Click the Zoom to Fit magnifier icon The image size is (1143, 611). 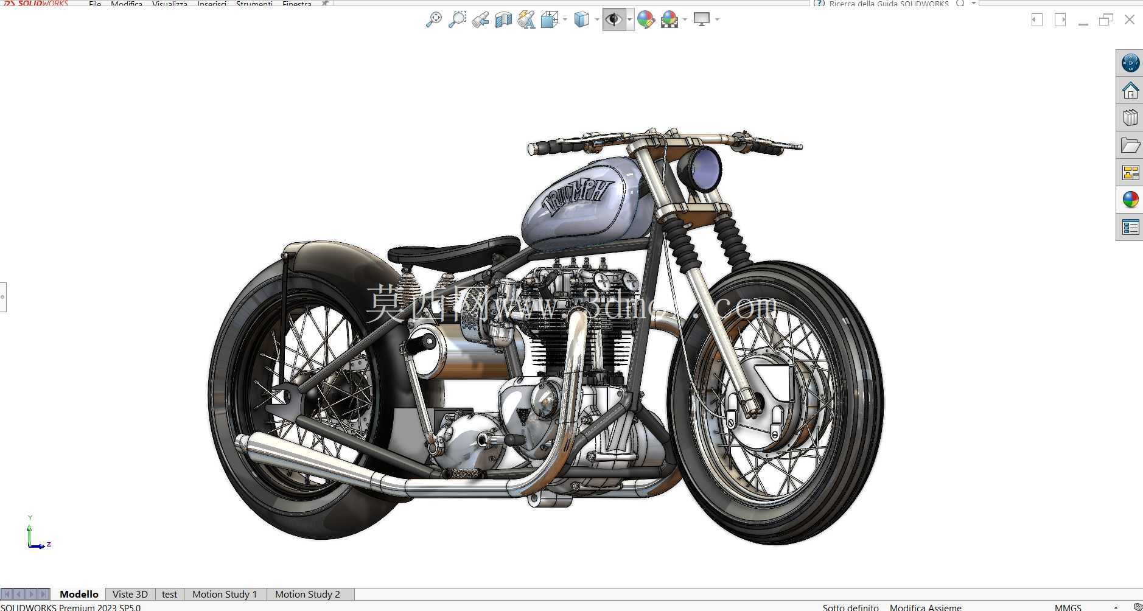[x=433, y=19]
